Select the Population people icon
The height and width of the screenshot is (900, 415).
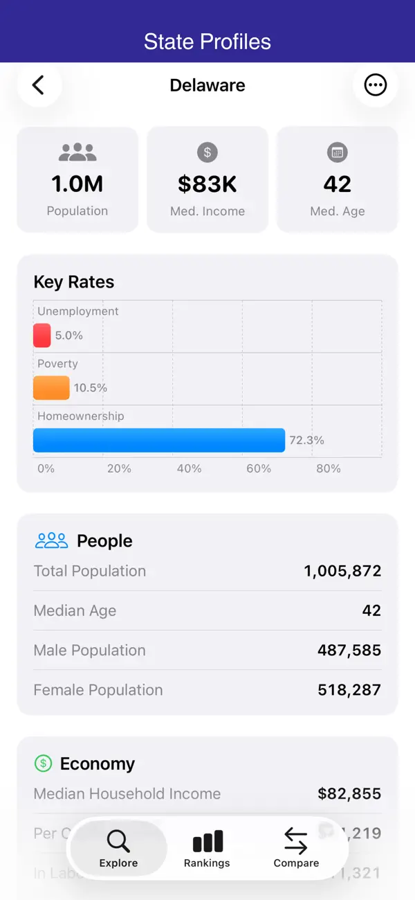pyautogui.click(x=77, y=151)
